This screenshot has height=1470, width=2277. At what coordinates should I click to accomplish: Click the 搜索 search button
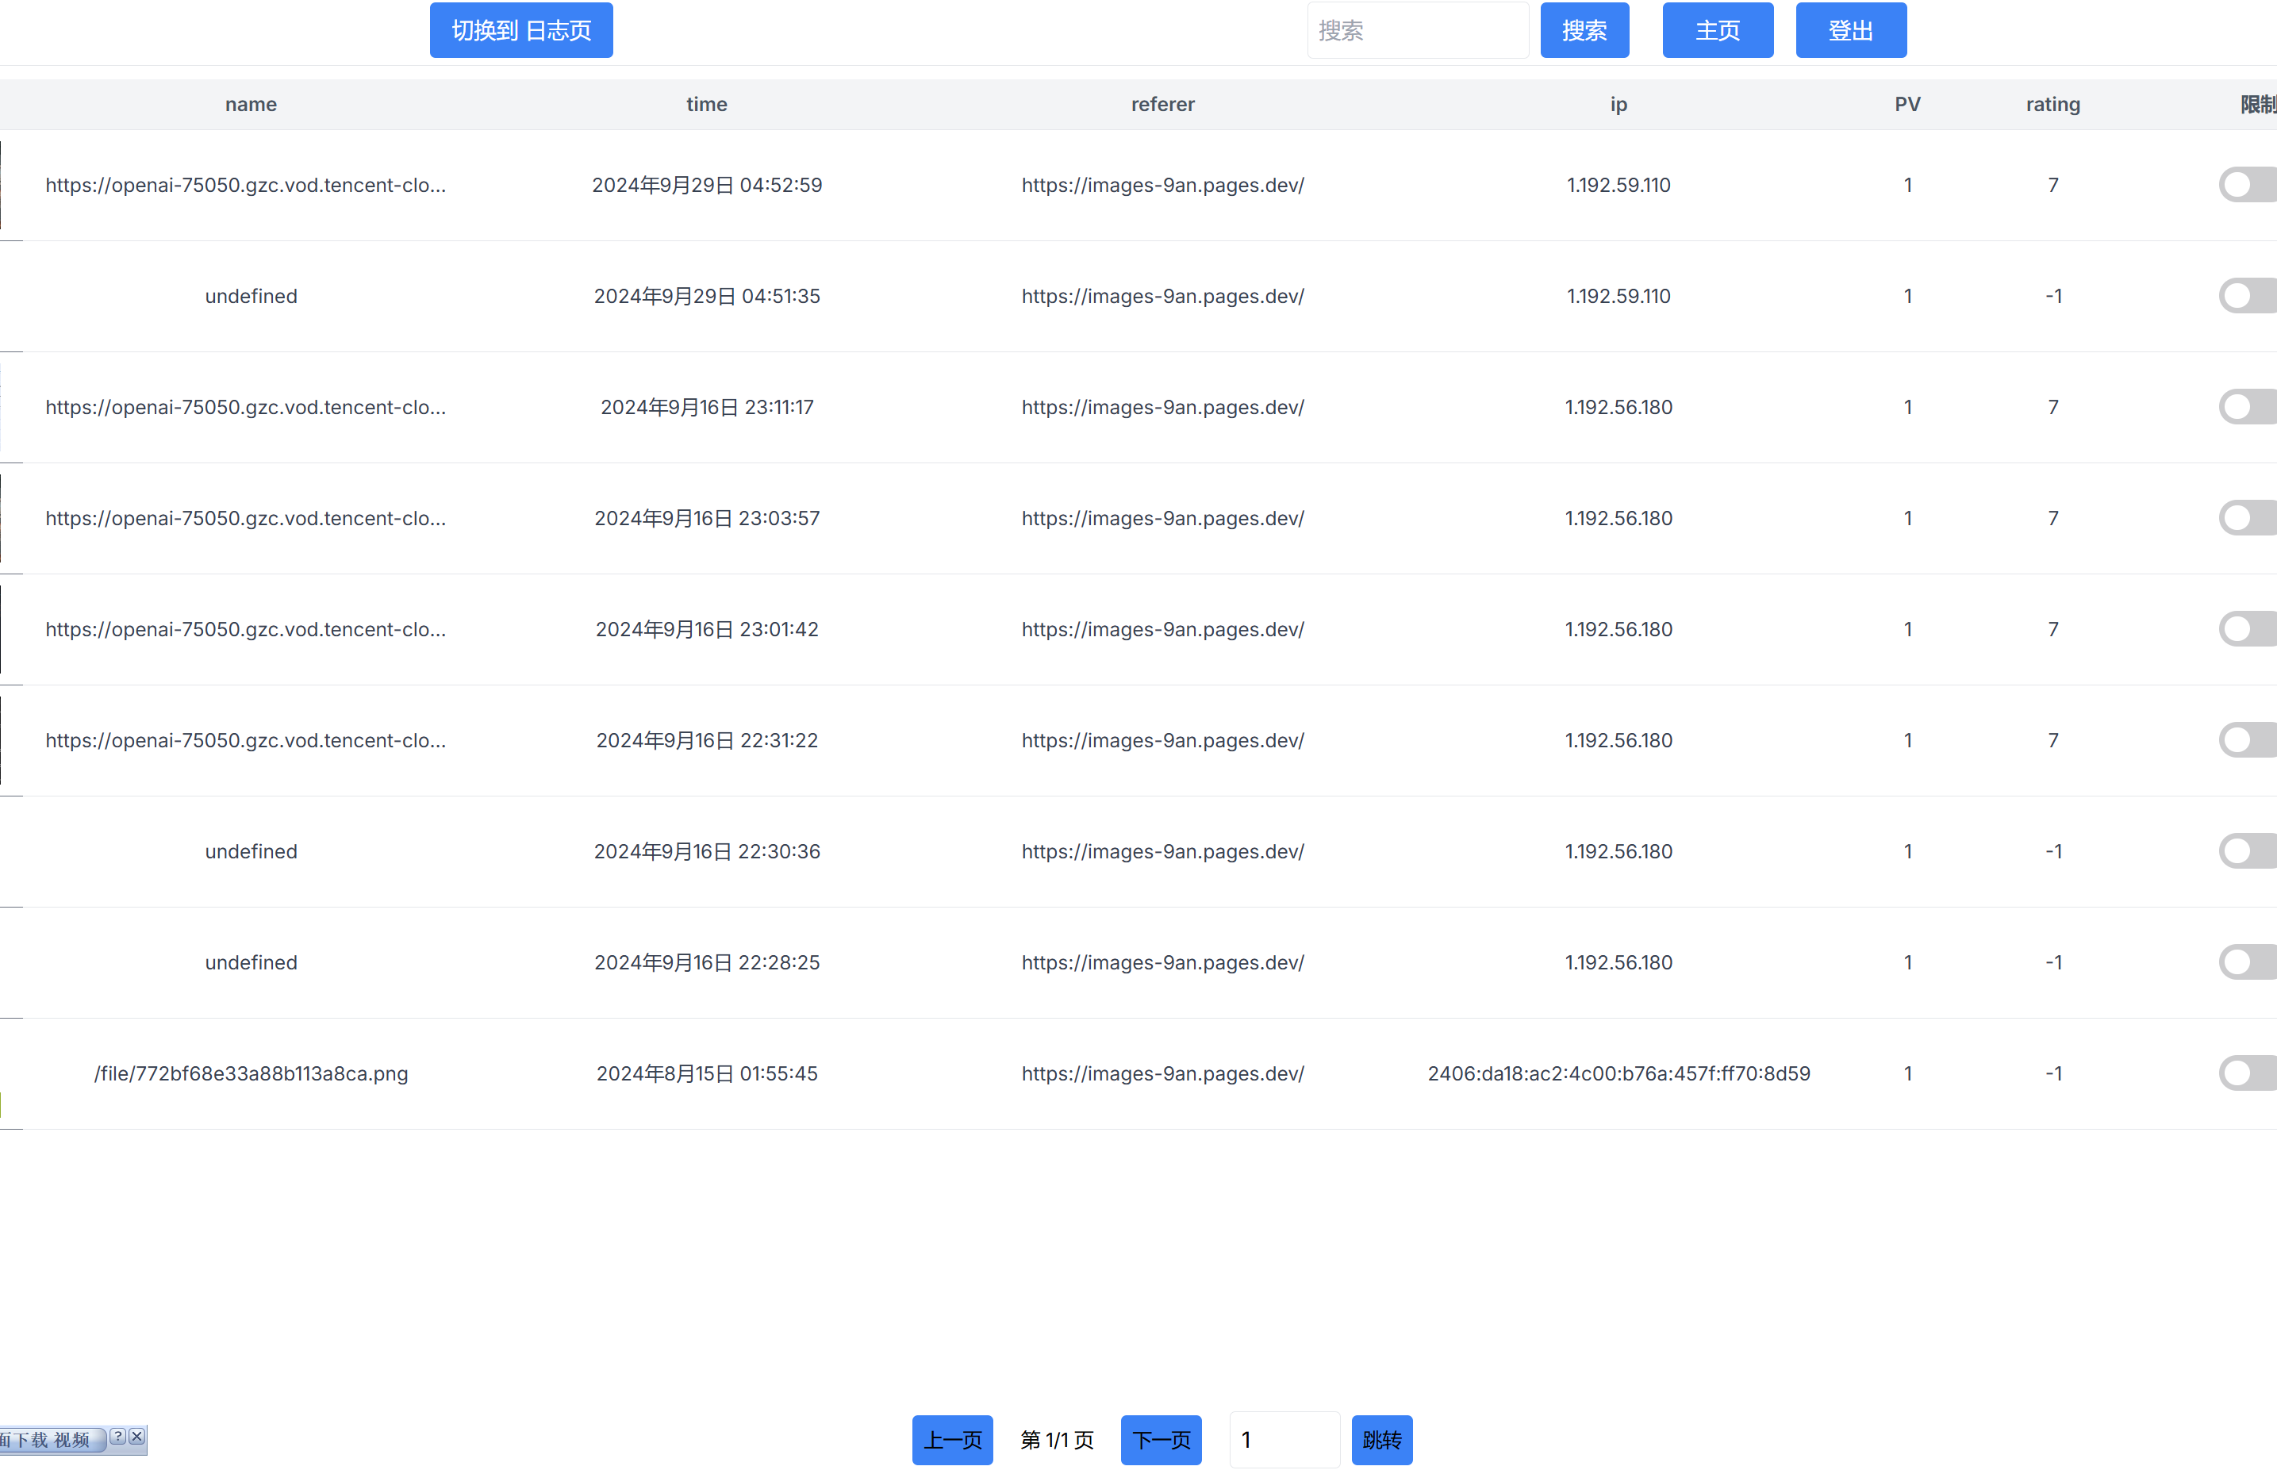click(x=1584, y=31)
